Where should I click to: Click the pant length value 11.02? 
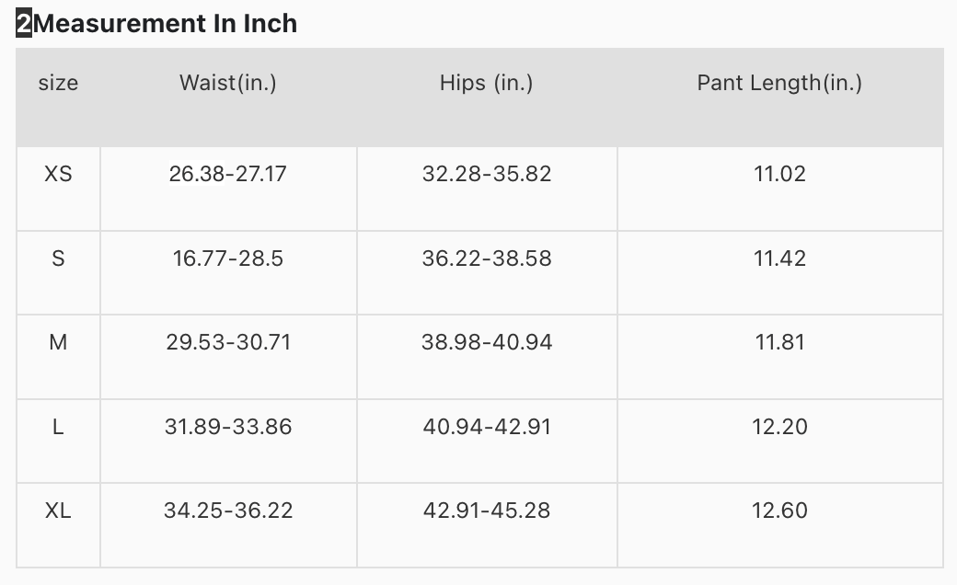point(779,173)
